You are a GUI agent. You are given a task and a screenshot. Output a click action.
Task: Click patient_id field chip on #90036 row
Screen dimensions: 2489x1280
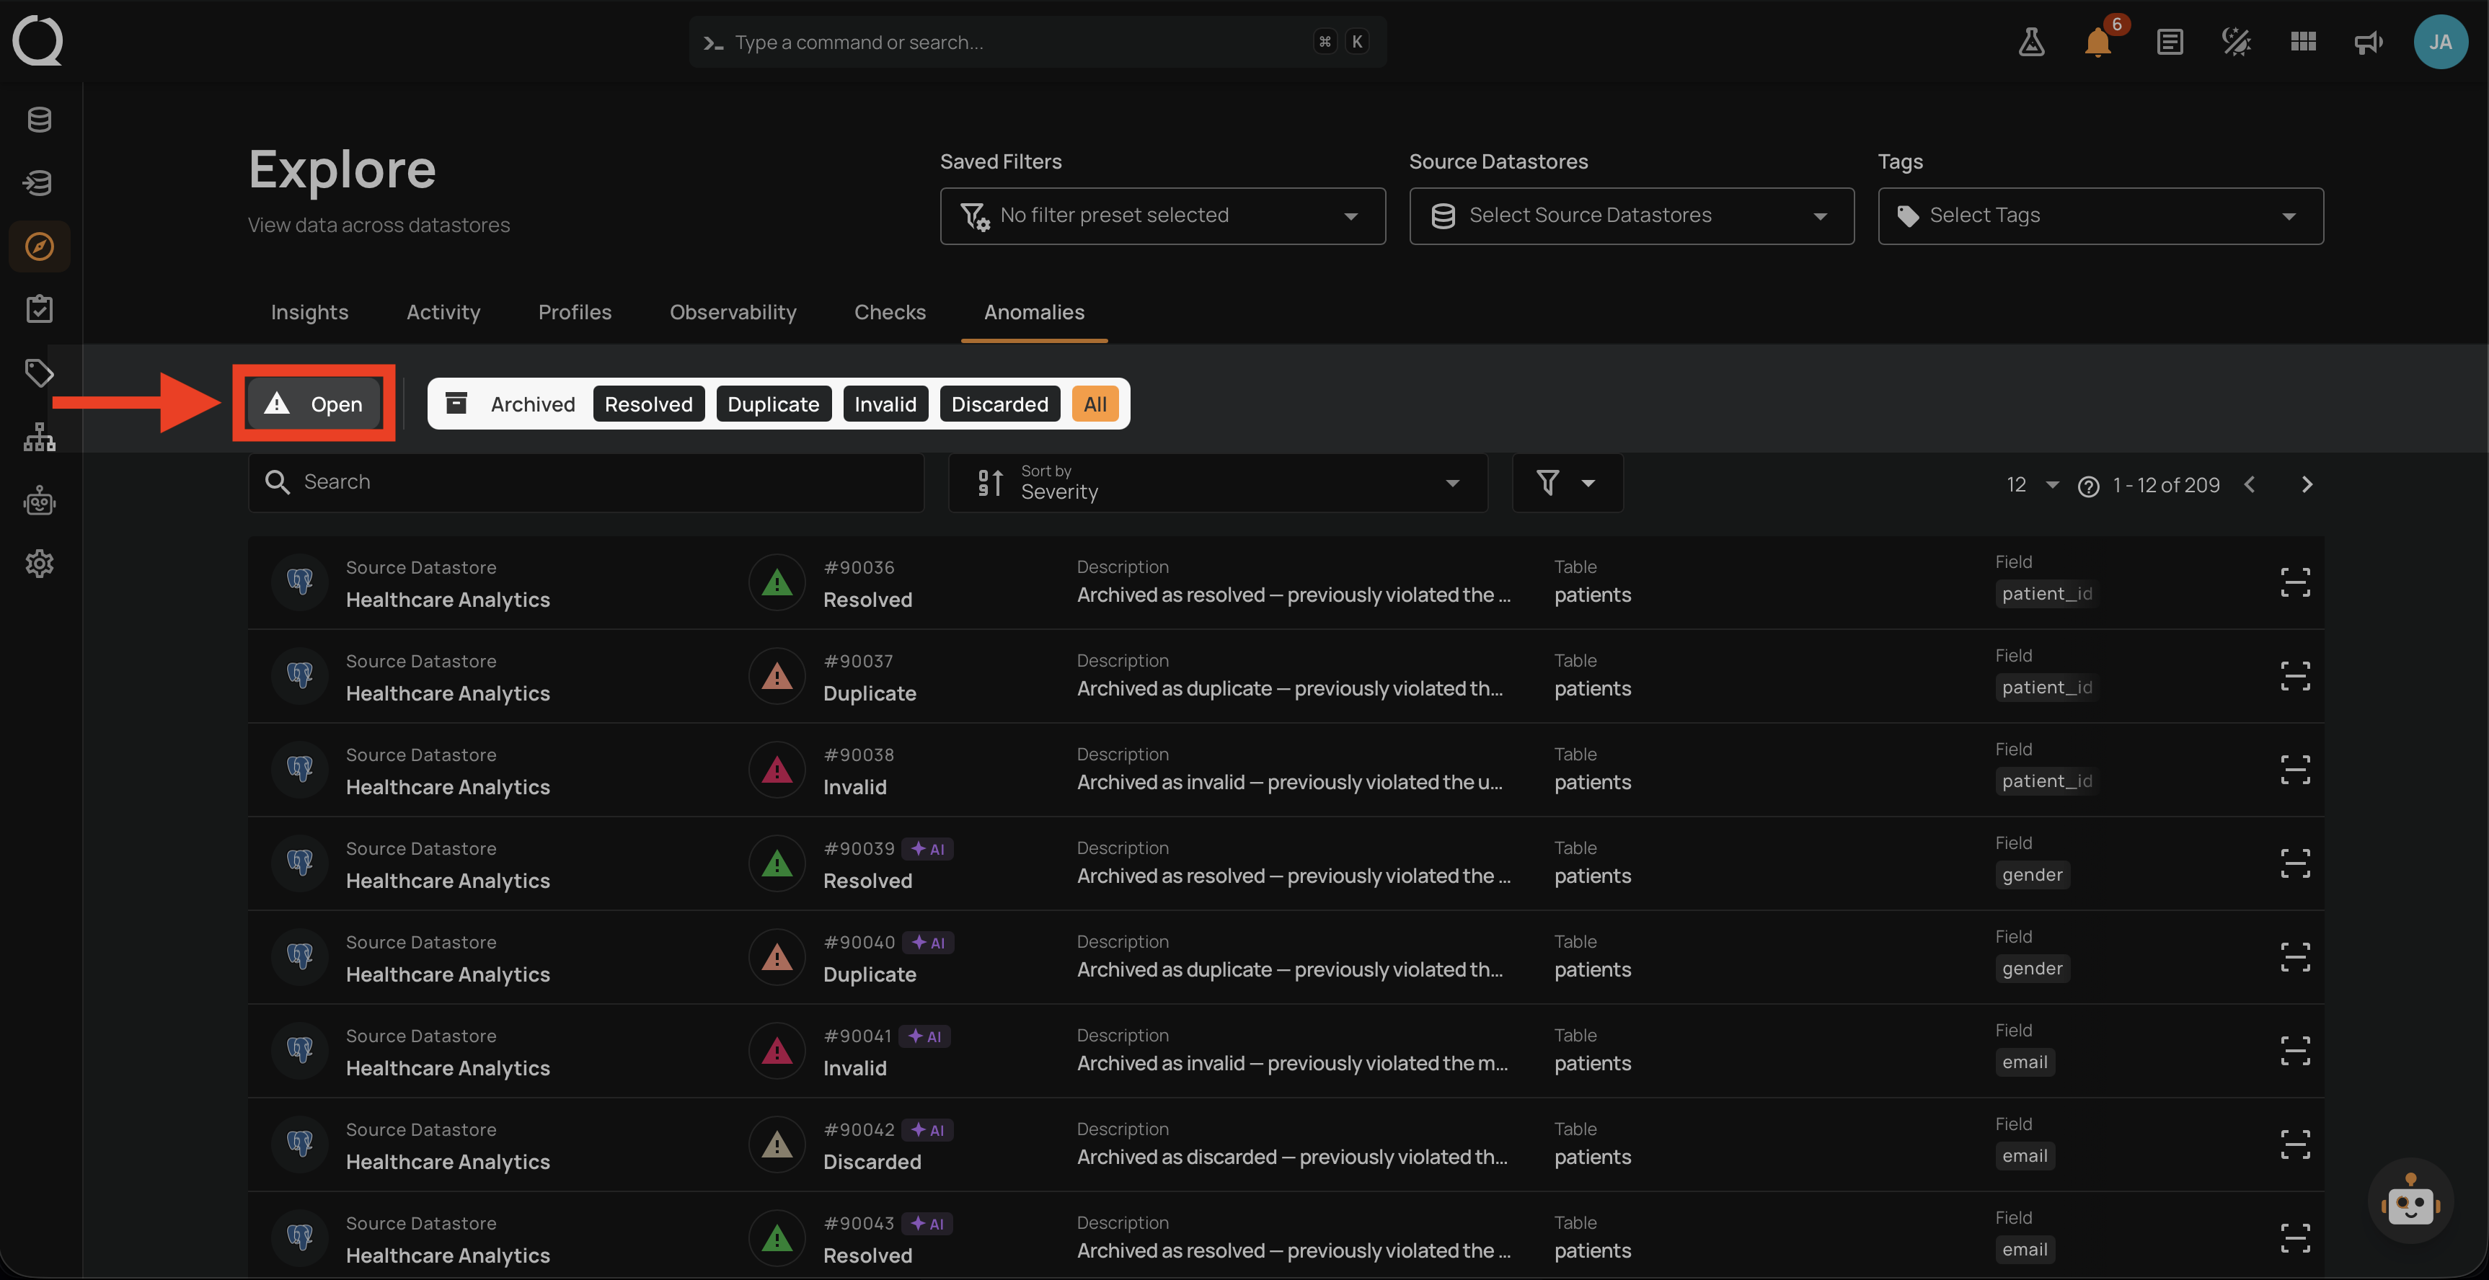[2046, 594]
